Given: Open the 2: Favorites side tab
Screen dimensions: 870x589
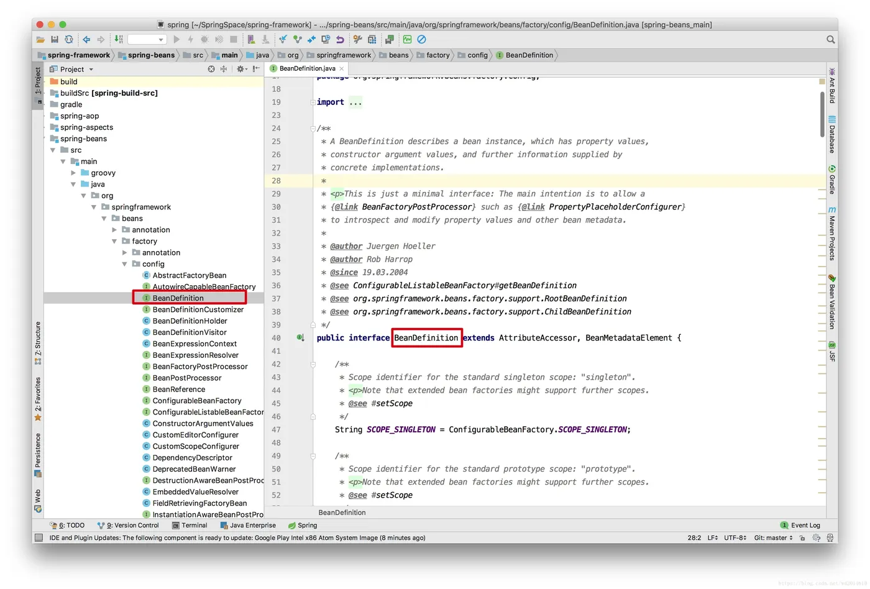Looking at the screenshot, I should tap(38, 399).
